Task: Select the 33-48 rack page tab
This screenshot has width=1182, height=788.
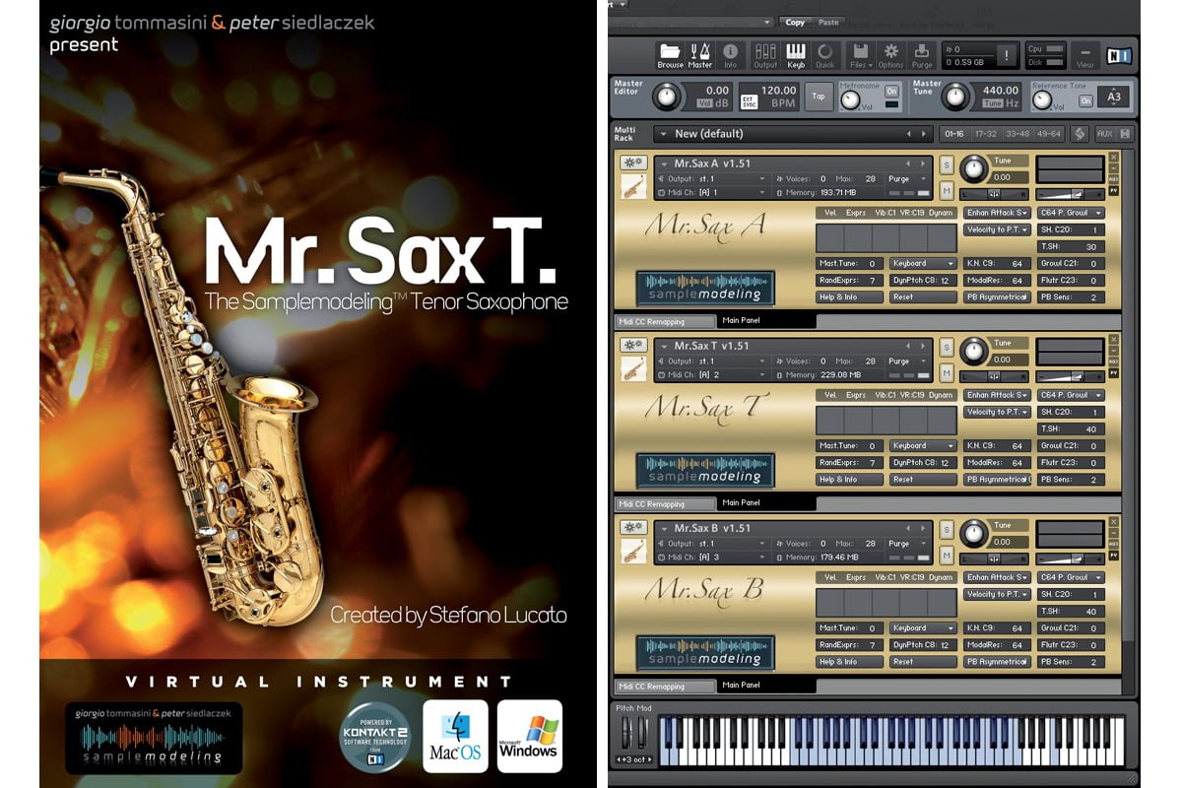Action: coord(1018,134)
